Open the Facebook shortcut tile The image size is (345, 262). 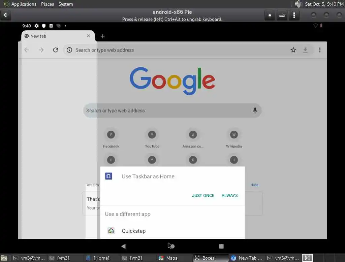point(111,139)
